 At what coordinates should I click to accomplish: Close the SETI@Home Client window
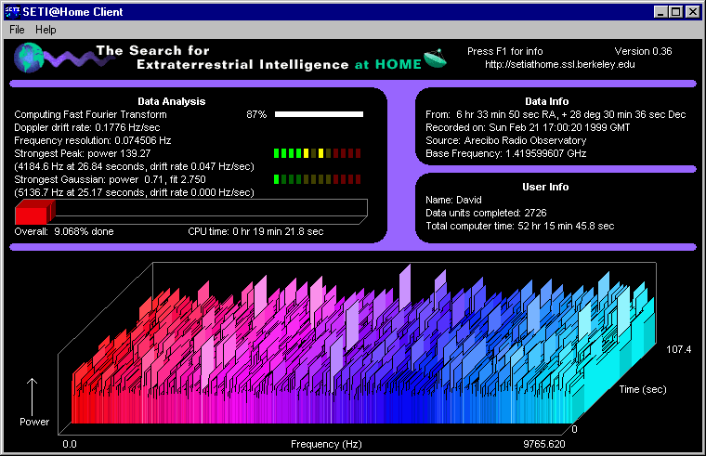point(692,11)
